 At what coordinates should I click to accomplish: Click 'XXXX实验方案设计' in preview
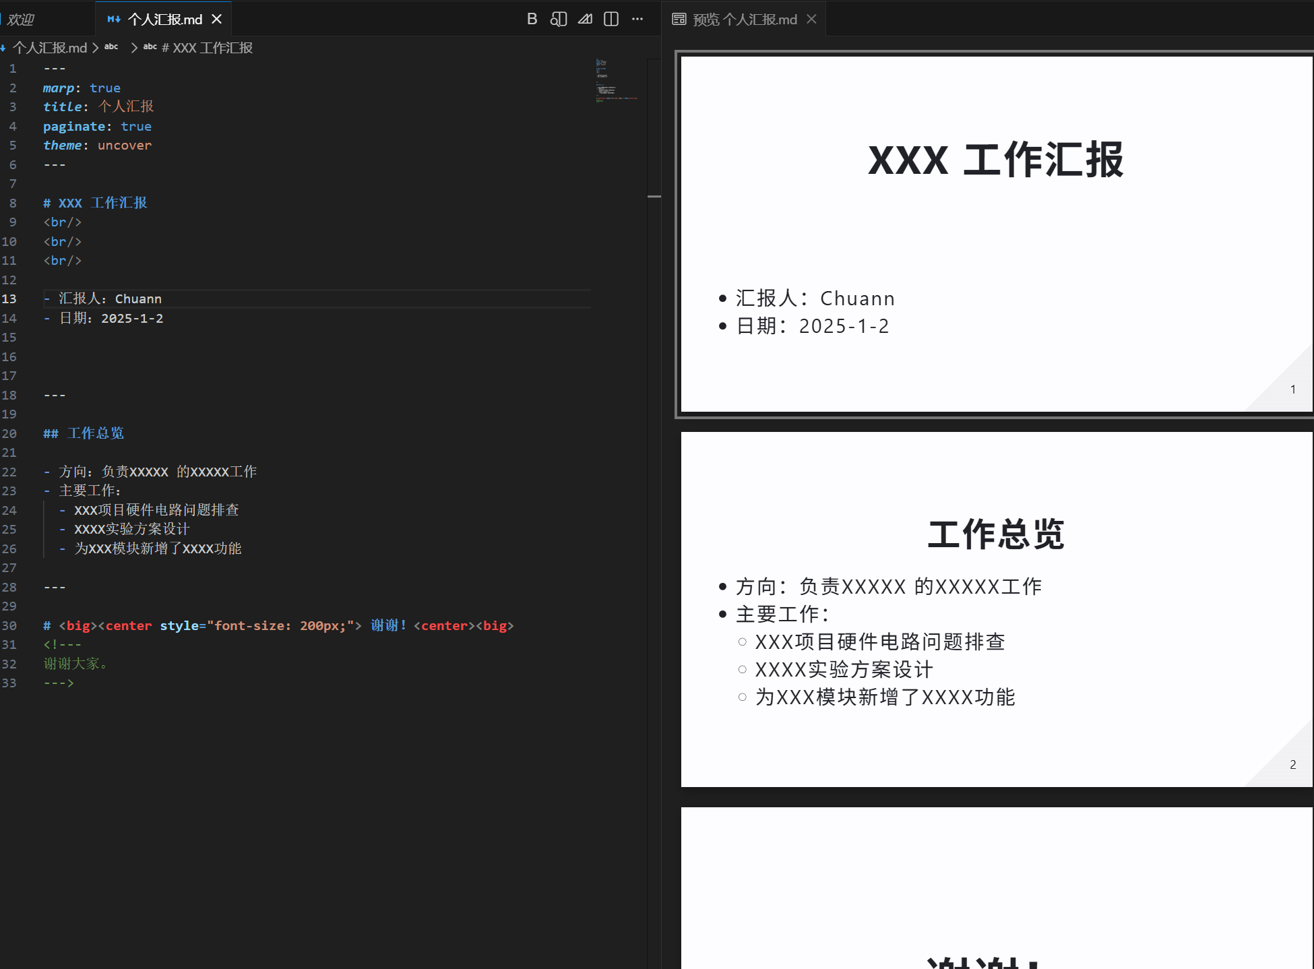844,670
